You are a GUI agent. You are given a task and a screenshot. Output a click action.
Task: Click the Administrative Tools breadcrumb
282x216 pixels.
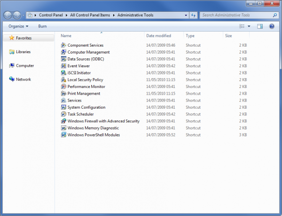click(135, 15)
